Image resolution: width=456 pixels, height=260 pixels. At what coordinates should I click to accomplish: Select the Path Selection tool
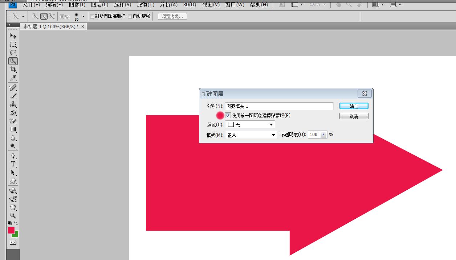pos(13,172)
